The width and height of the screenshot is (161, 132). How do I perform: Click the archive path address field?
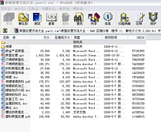point(87,31)
